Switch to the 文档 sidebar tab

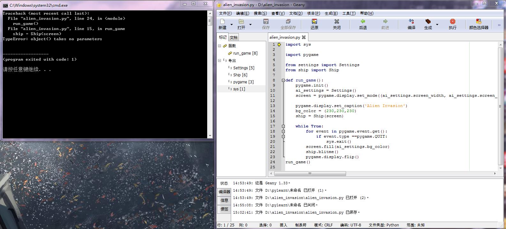[234, 38]
